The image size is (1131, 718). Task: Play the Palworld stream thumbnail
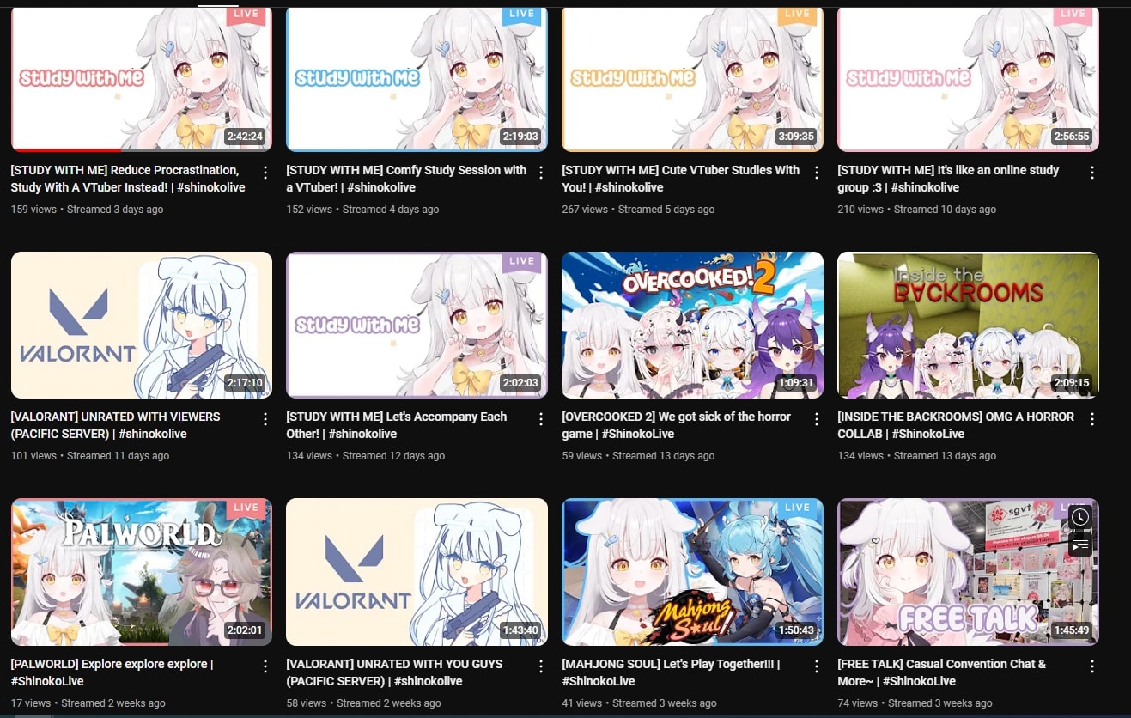coord(142,572)
